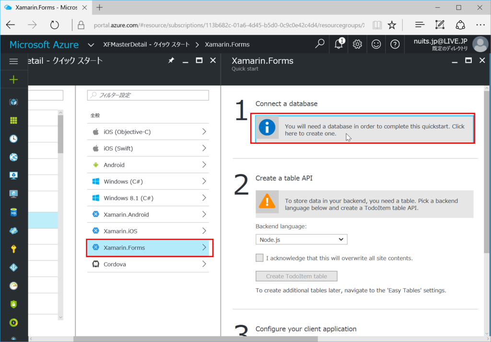491x342 pixels.
Task: Check the overwrite site contents acknowledgement box
Action: [259, 258]
